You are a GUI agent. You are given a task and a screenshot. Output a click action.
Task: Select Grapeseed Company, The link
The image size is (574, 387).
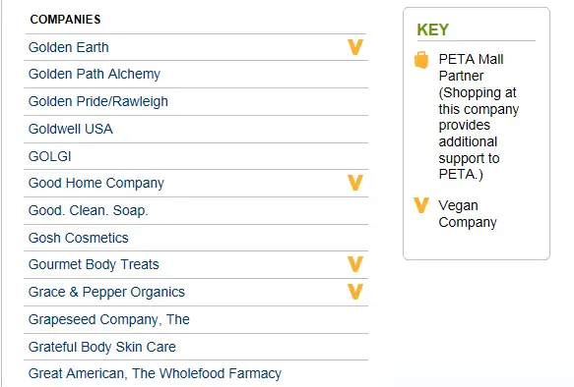point(109,319)
